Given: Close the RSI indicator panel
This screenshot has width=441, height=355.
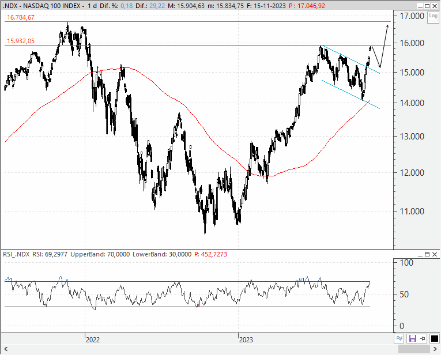Looking at the screenshot, I should (434, 254).
